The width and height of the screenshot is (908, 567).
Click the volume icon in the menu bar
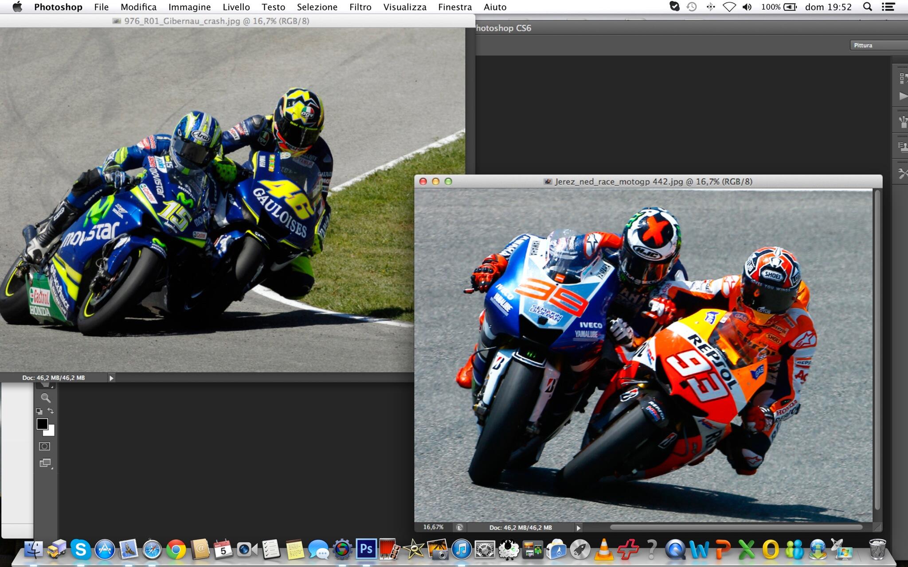747,7
